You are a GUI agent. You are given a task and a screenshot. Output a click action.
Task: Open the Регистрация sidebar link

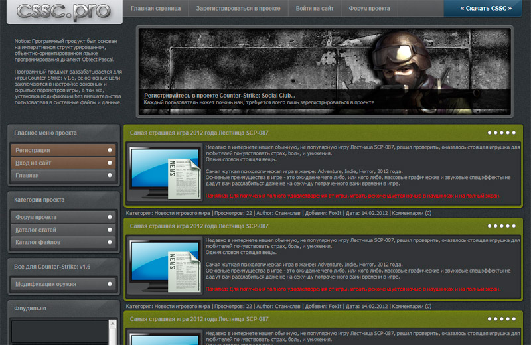[63, 150]
